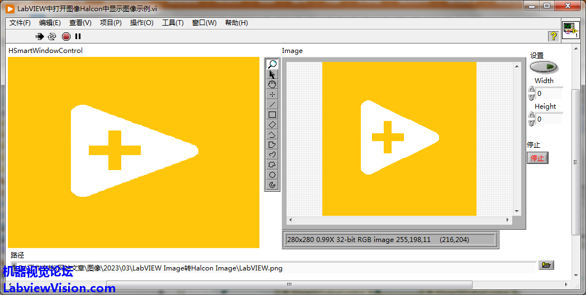This screenshot has width=586, height=295.
Task: Select the Rotated Rectangle tool
Action: tap(272, 124)
